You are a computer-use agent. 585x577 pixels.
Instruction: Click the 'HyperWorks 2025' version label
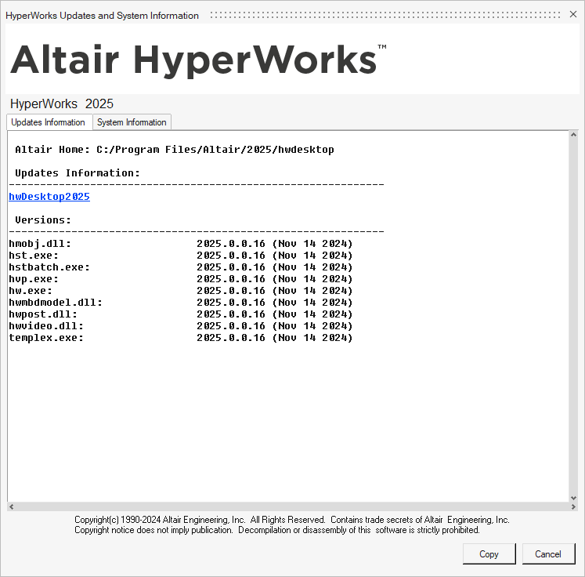coord(62,103)
